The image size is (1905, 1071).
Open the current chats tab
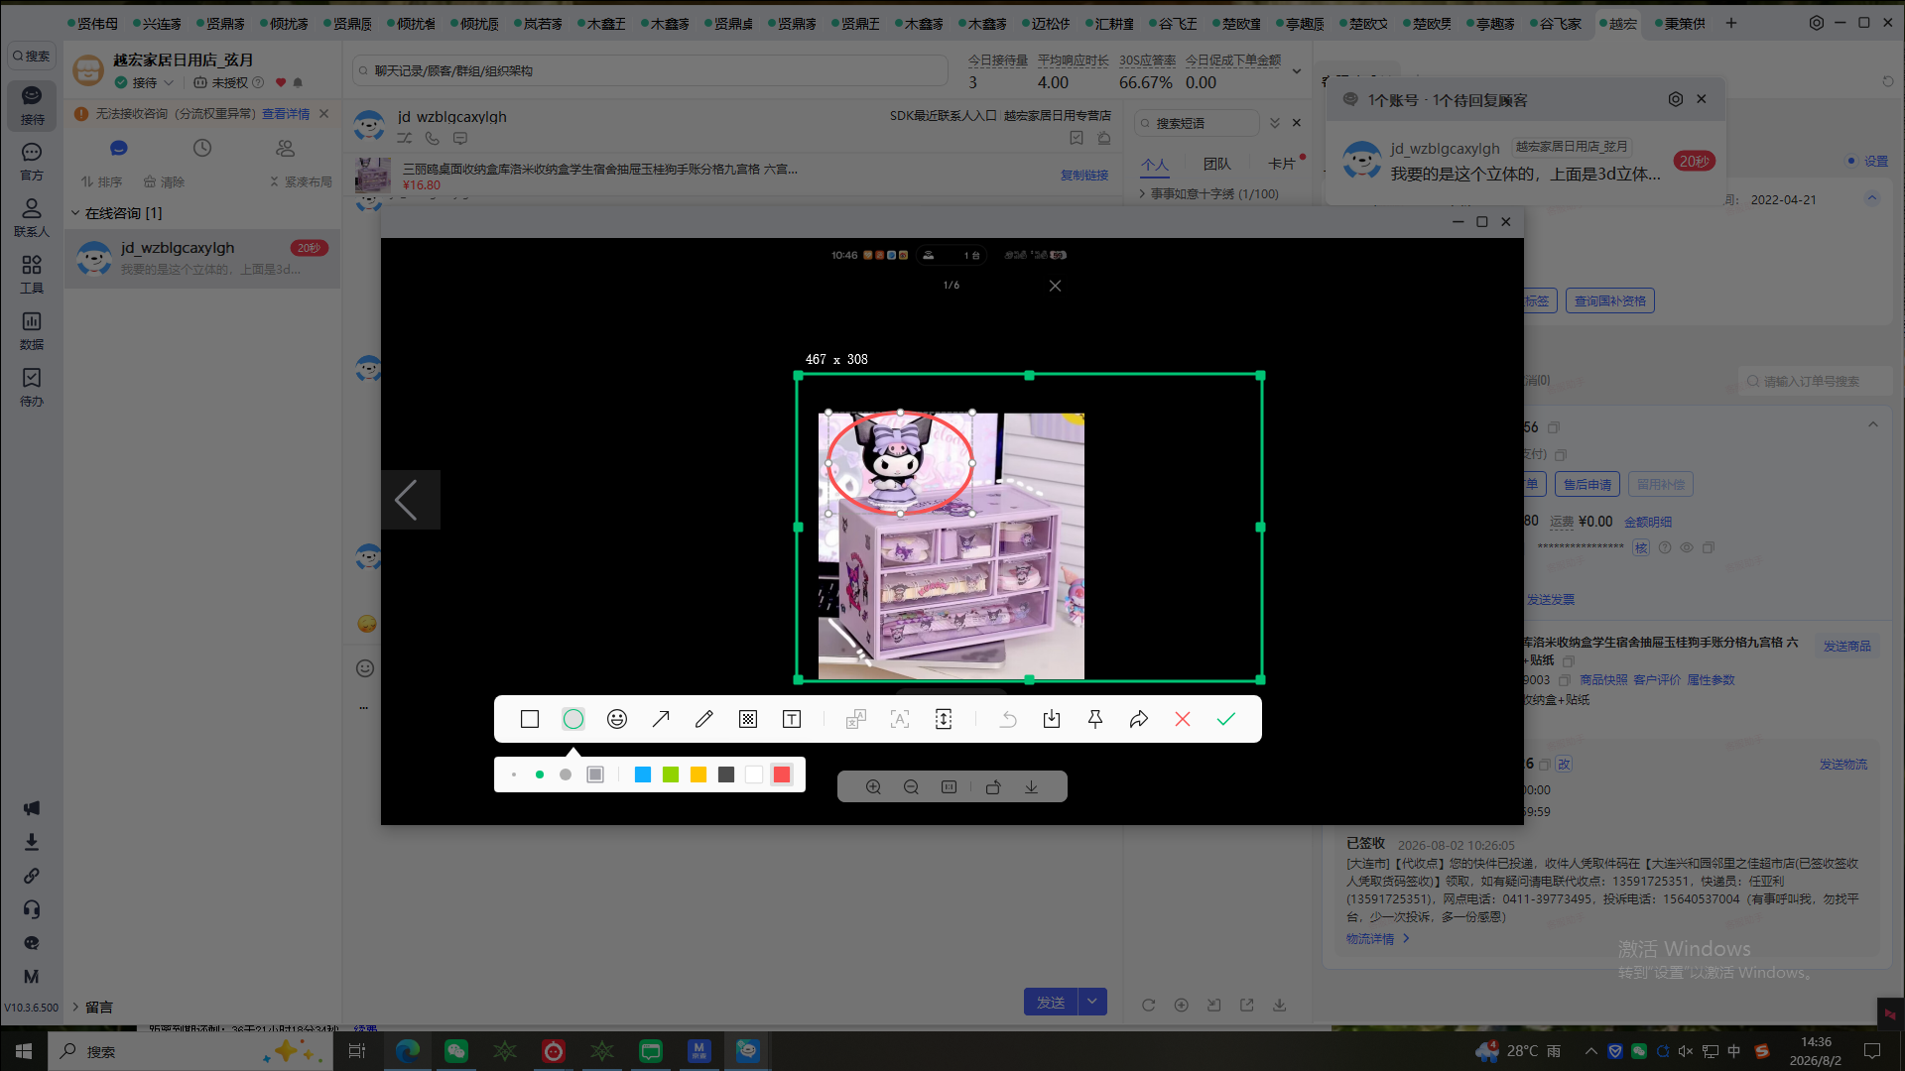coord(119,148)
